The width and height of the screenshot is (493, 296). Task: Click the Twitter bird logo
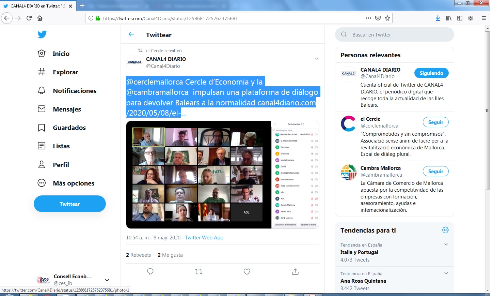[x=42, y=34]
